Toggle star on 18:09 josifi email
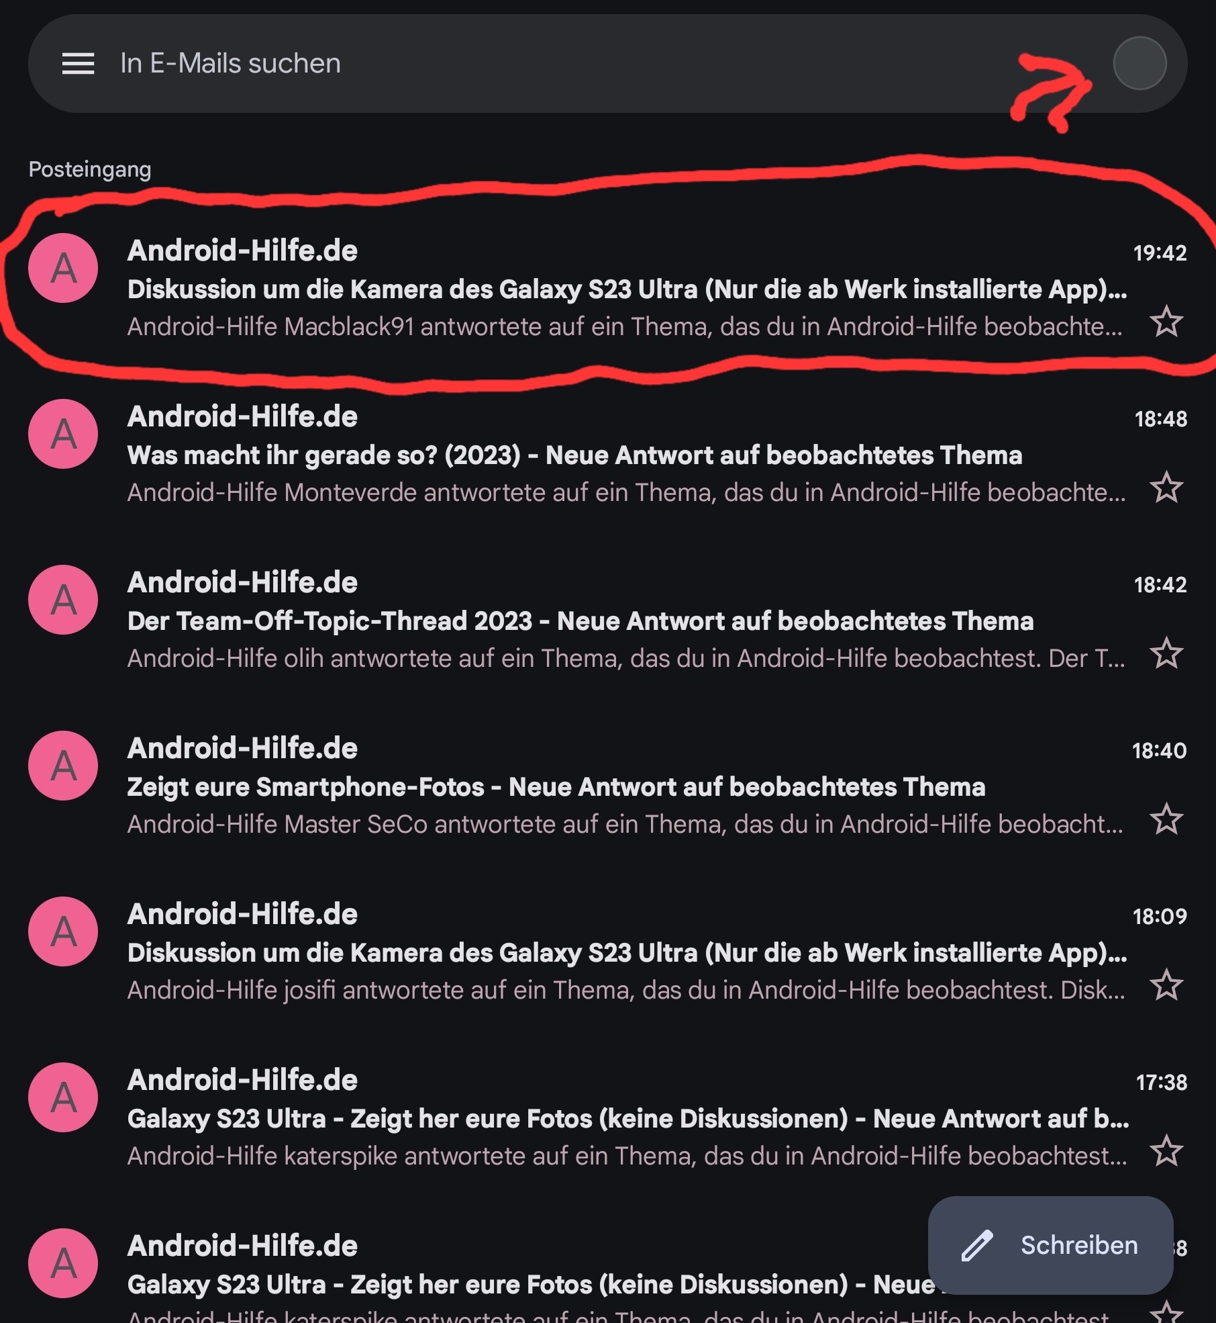Image resolution: width=1216 pixels, height=1323 pixels. [1166, 985]
